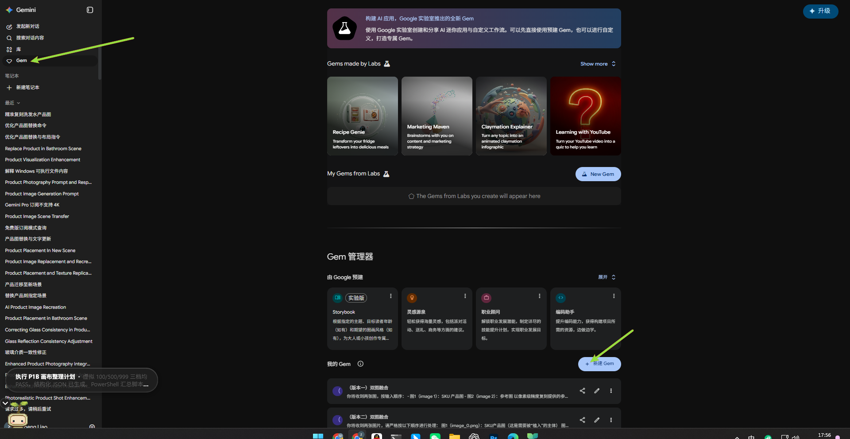850x439 pixels.
Task: Open the 灵感源泉 card's three-dot menu
Action: [x=465, y=296]
